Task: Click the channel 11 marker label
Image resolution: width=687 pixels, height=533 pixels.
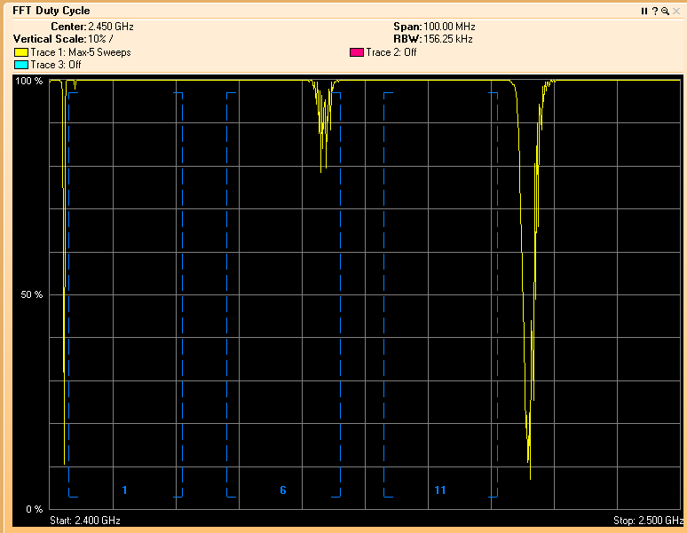Action: coord(440,490)
